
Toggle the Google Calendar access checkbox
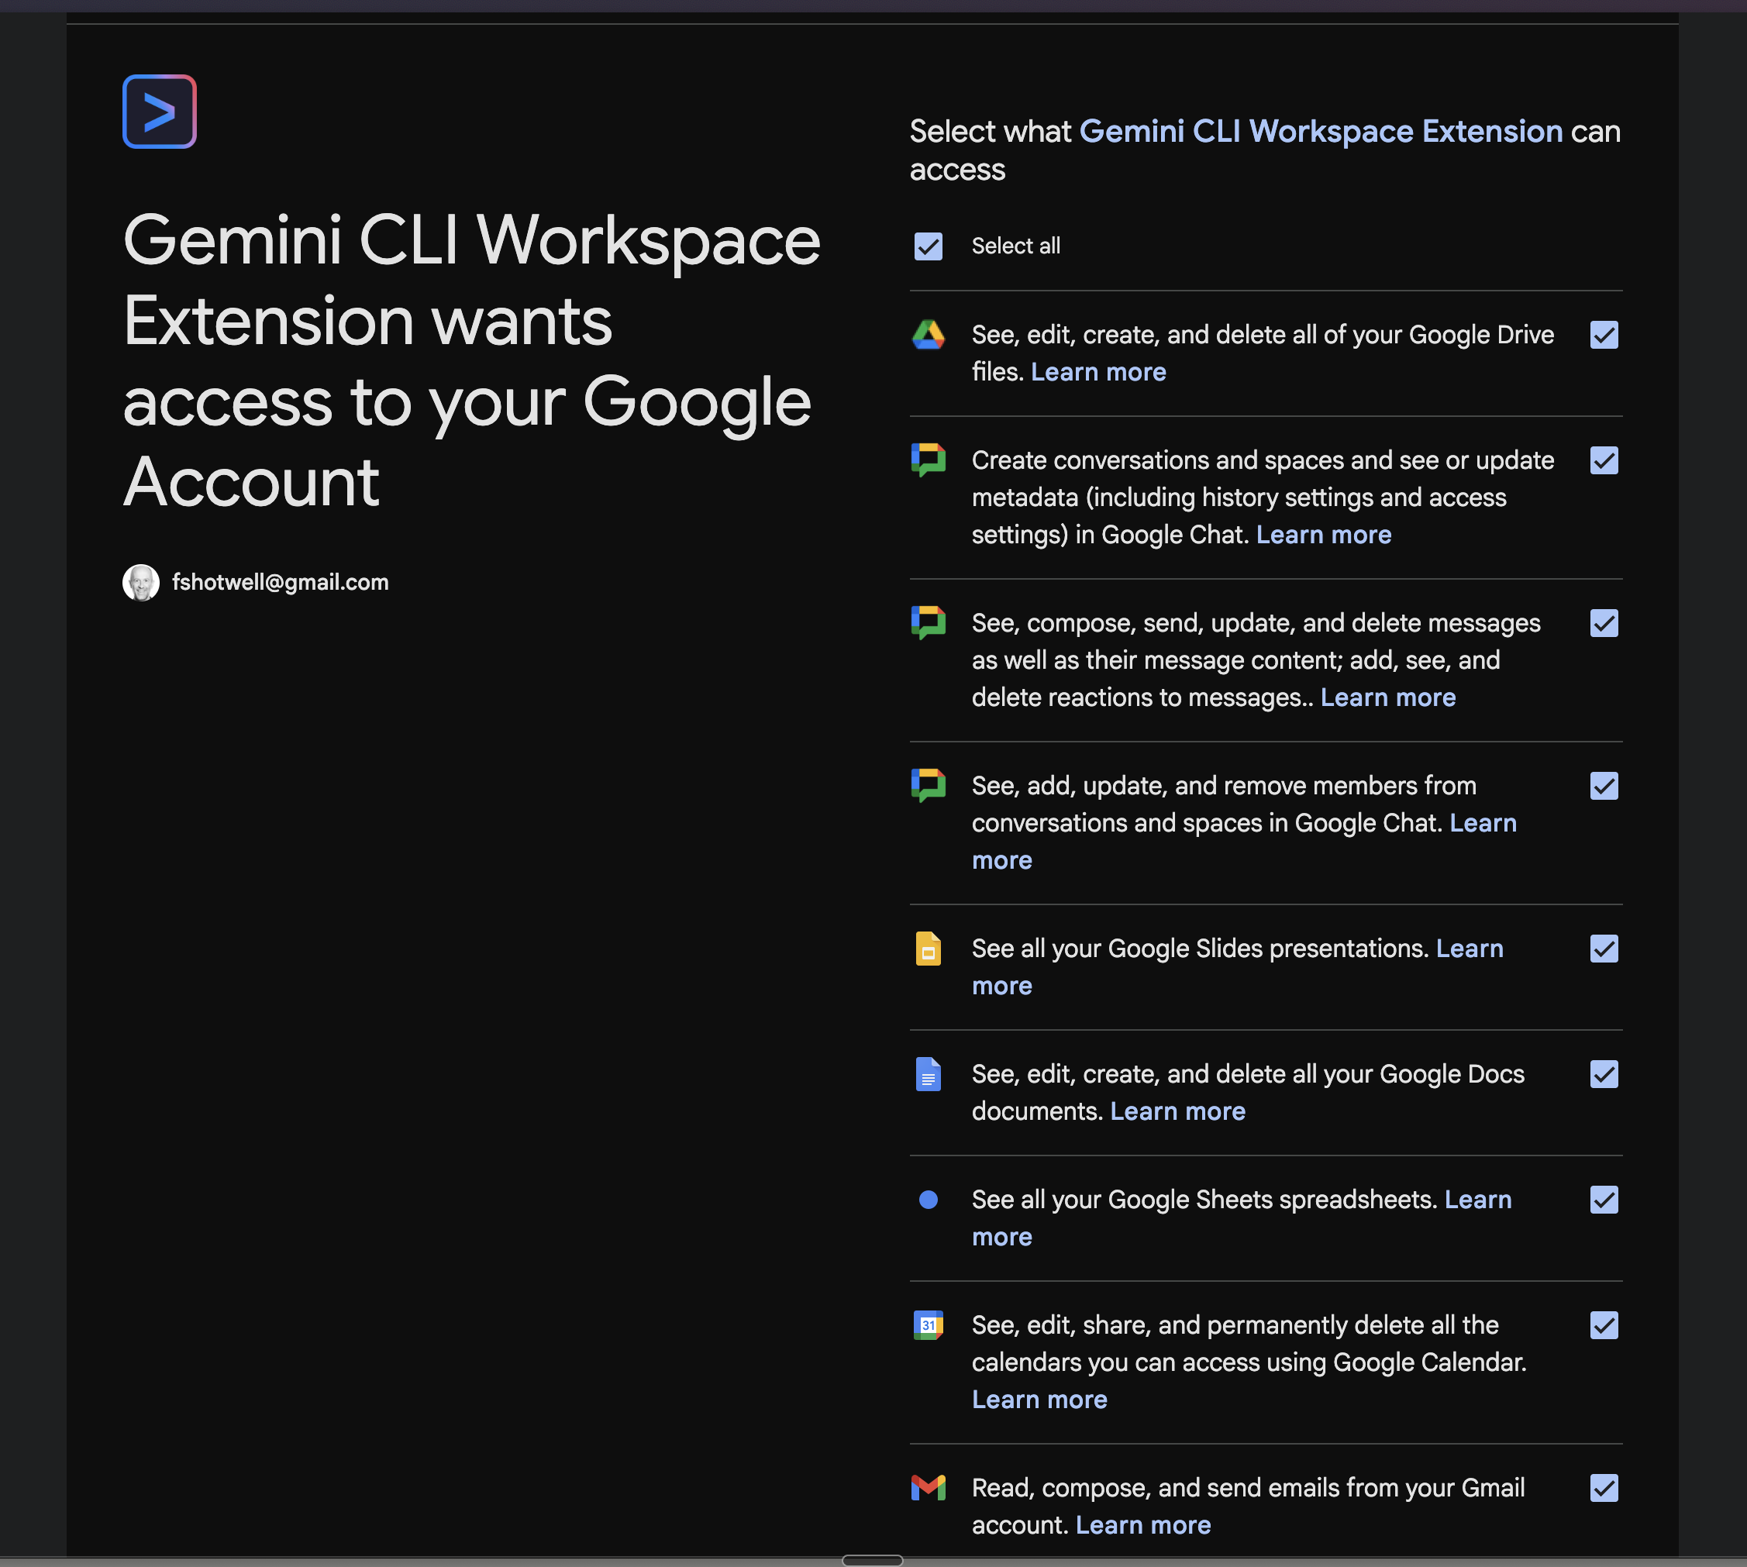(1604, 1326)
